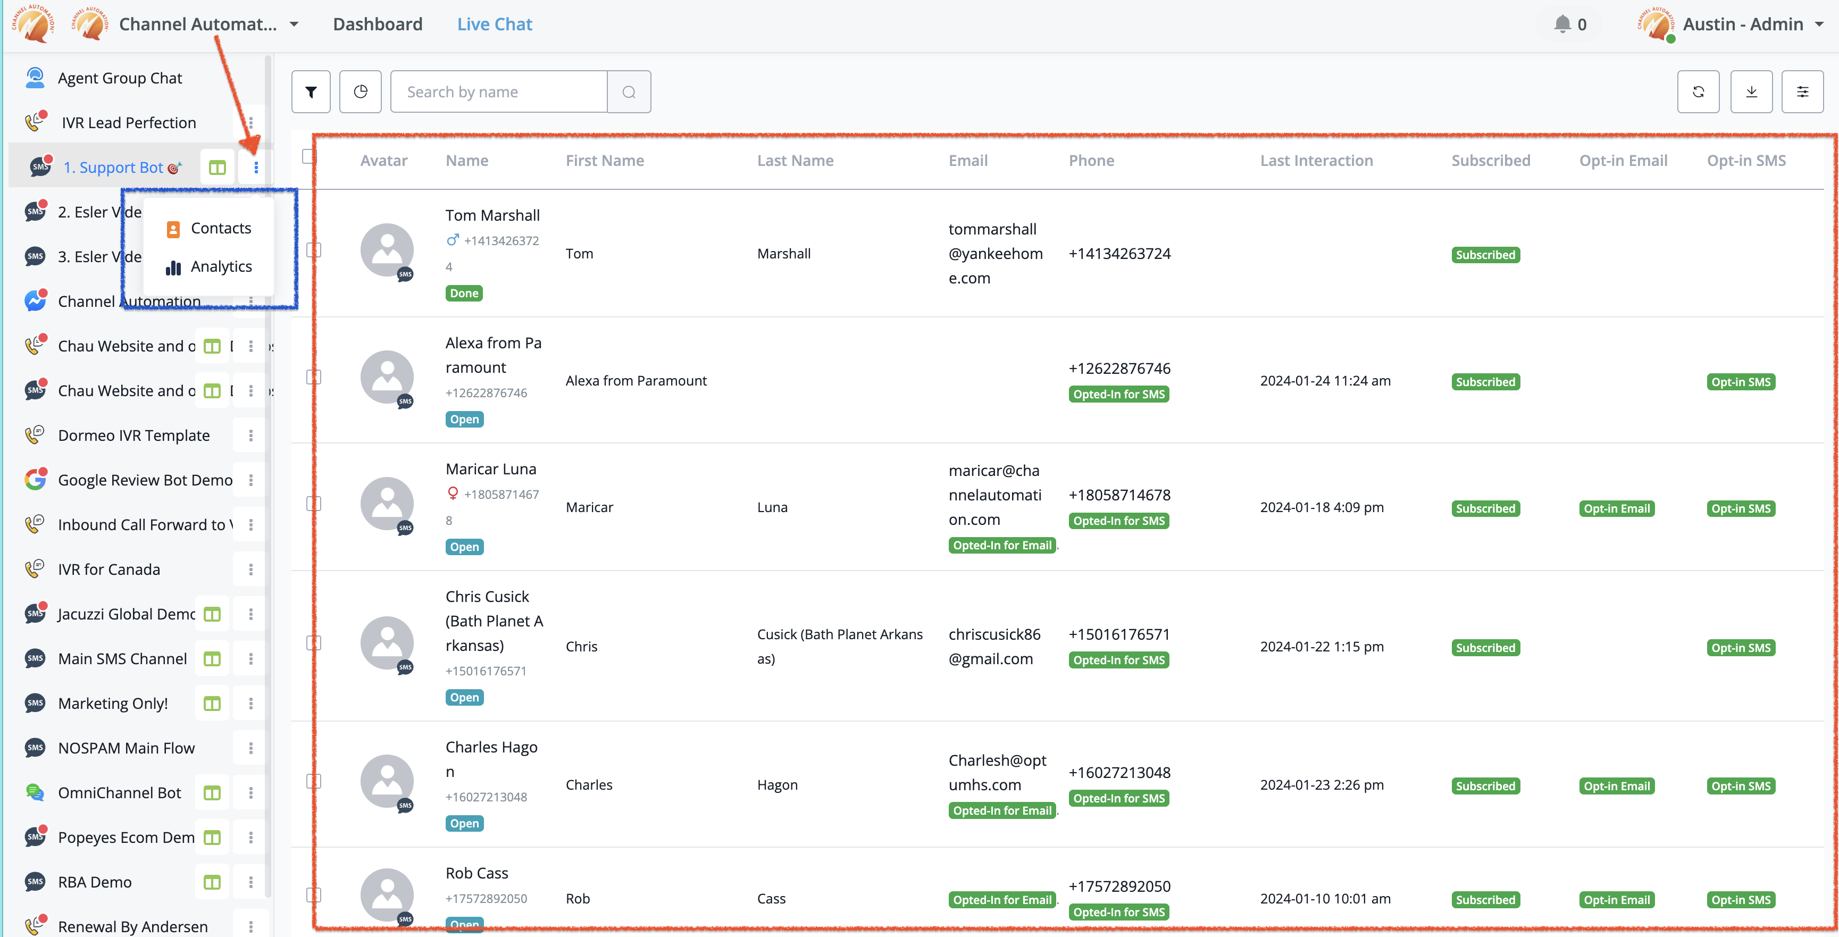The width and height of the screenshot is (1839, 937).
Task: Click the Channel Automation logo in the header
Action: point(32,23)
